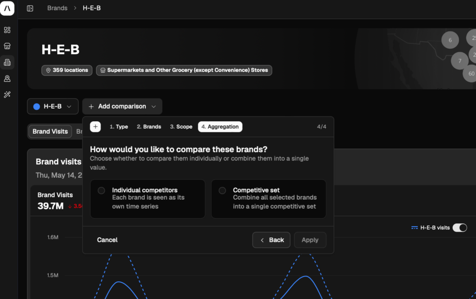Click the 1.6M axis label
Image resolution: width=476 pixels, height=299 pixels.
pyautogui.click(x=53, y=237)
